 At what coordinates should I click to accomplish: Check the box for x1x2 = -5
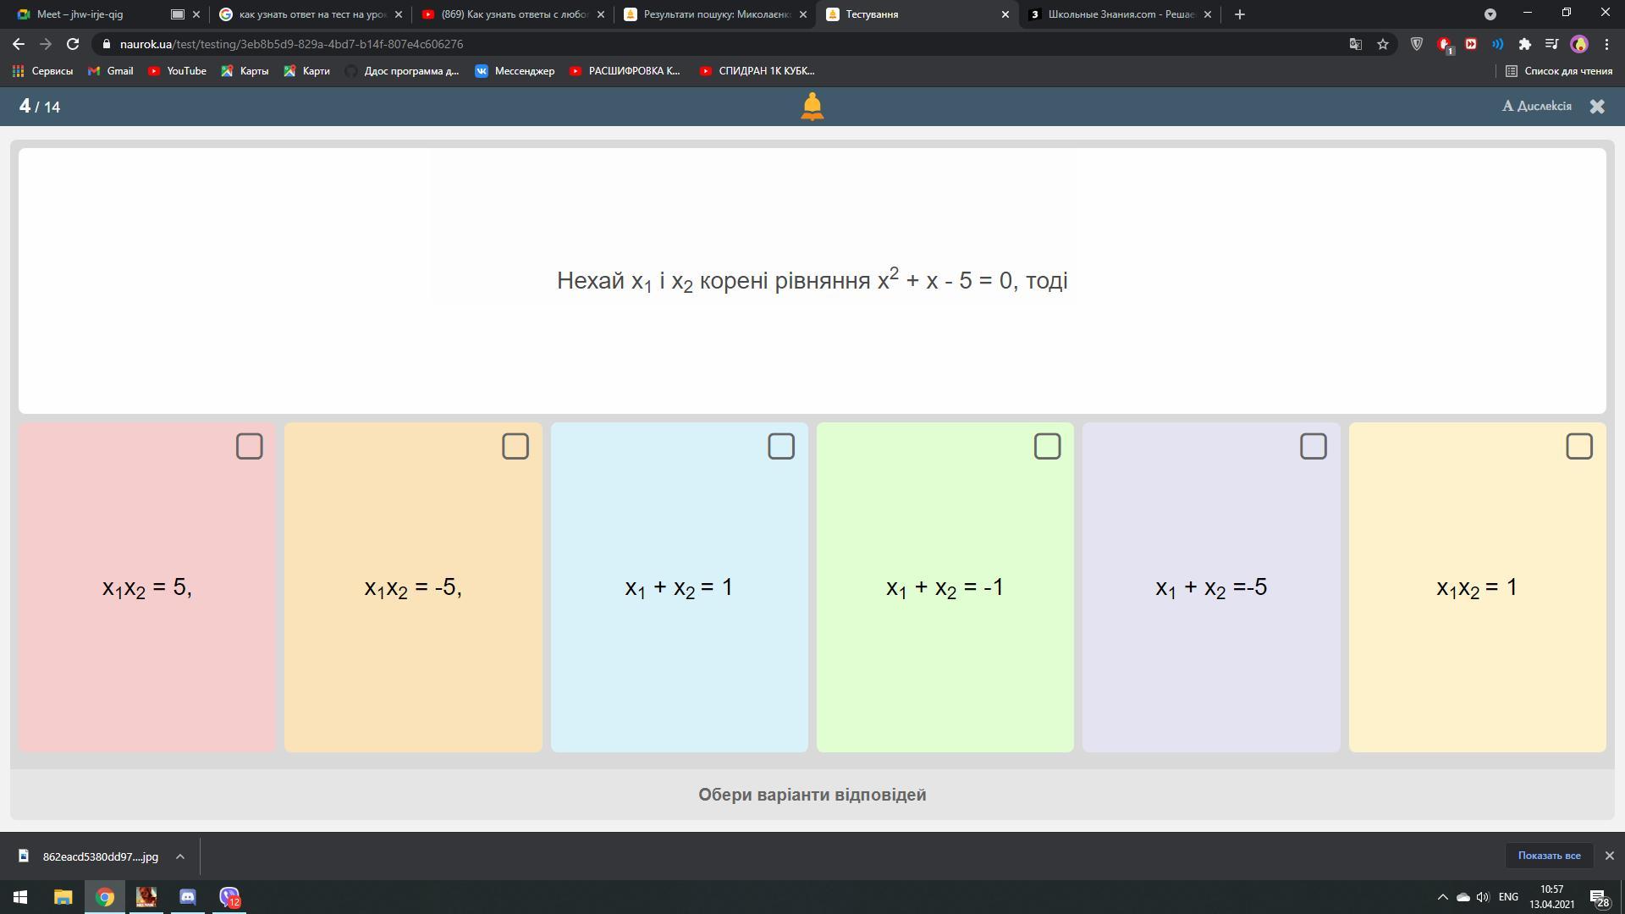point(515,446)
